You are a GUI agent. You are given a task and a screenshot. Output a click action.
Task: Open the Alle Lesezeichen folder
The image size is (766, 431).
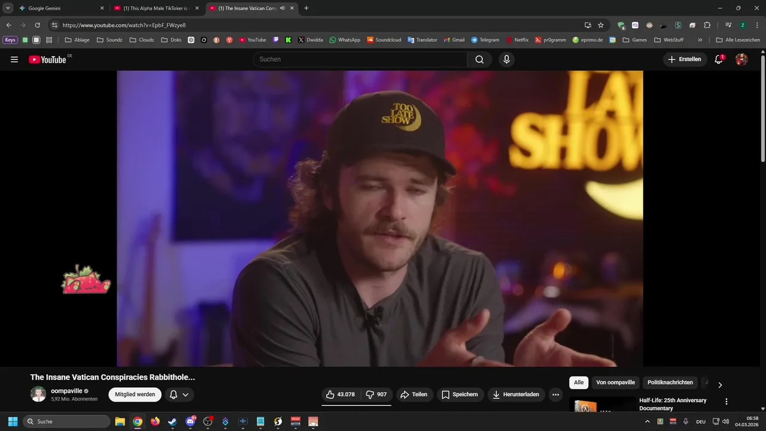pos(738,40)
